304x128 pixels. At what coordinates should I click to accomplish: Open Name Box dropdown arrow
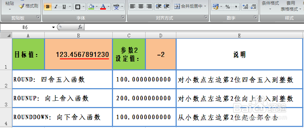click(x=54, y=27)
